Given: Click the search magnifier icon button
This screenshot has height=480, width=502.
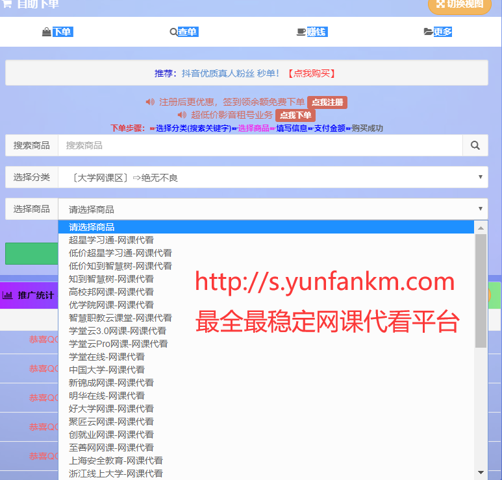Looking at the screenshot, I should 475,145.
